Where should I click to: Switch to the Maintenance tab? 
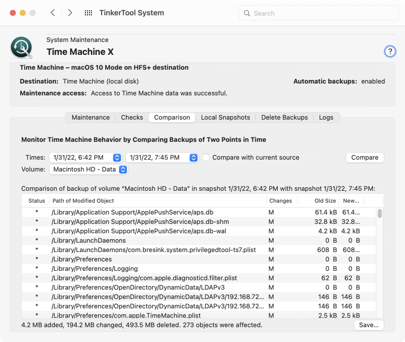91,117
